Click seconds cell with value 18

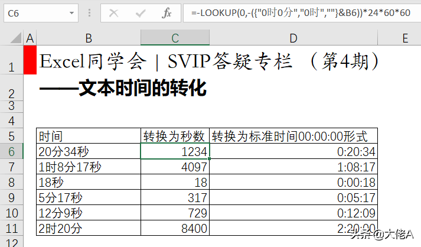pyautogui.click(x=175, y=181)
